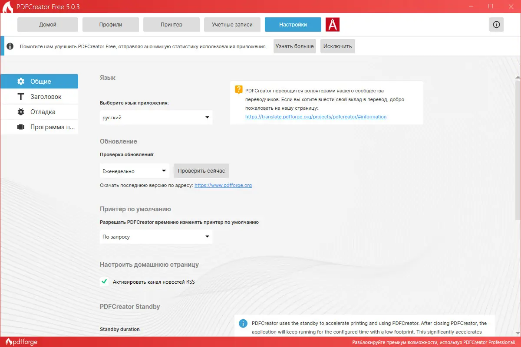This screenshot has height=347, width=521.
Task: Click the Принтер по умолчанию heading
Action: pyautogui.click(x=135, y=209)
